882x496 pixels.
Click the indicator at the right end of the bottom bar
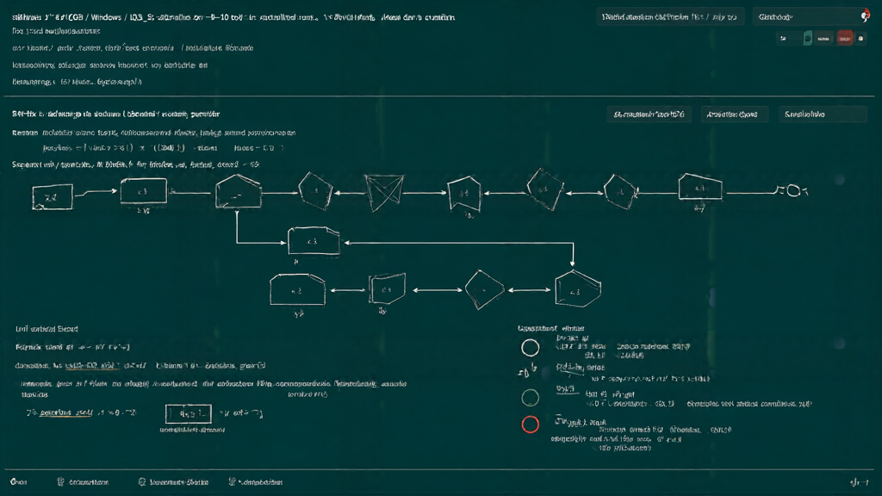859,482
